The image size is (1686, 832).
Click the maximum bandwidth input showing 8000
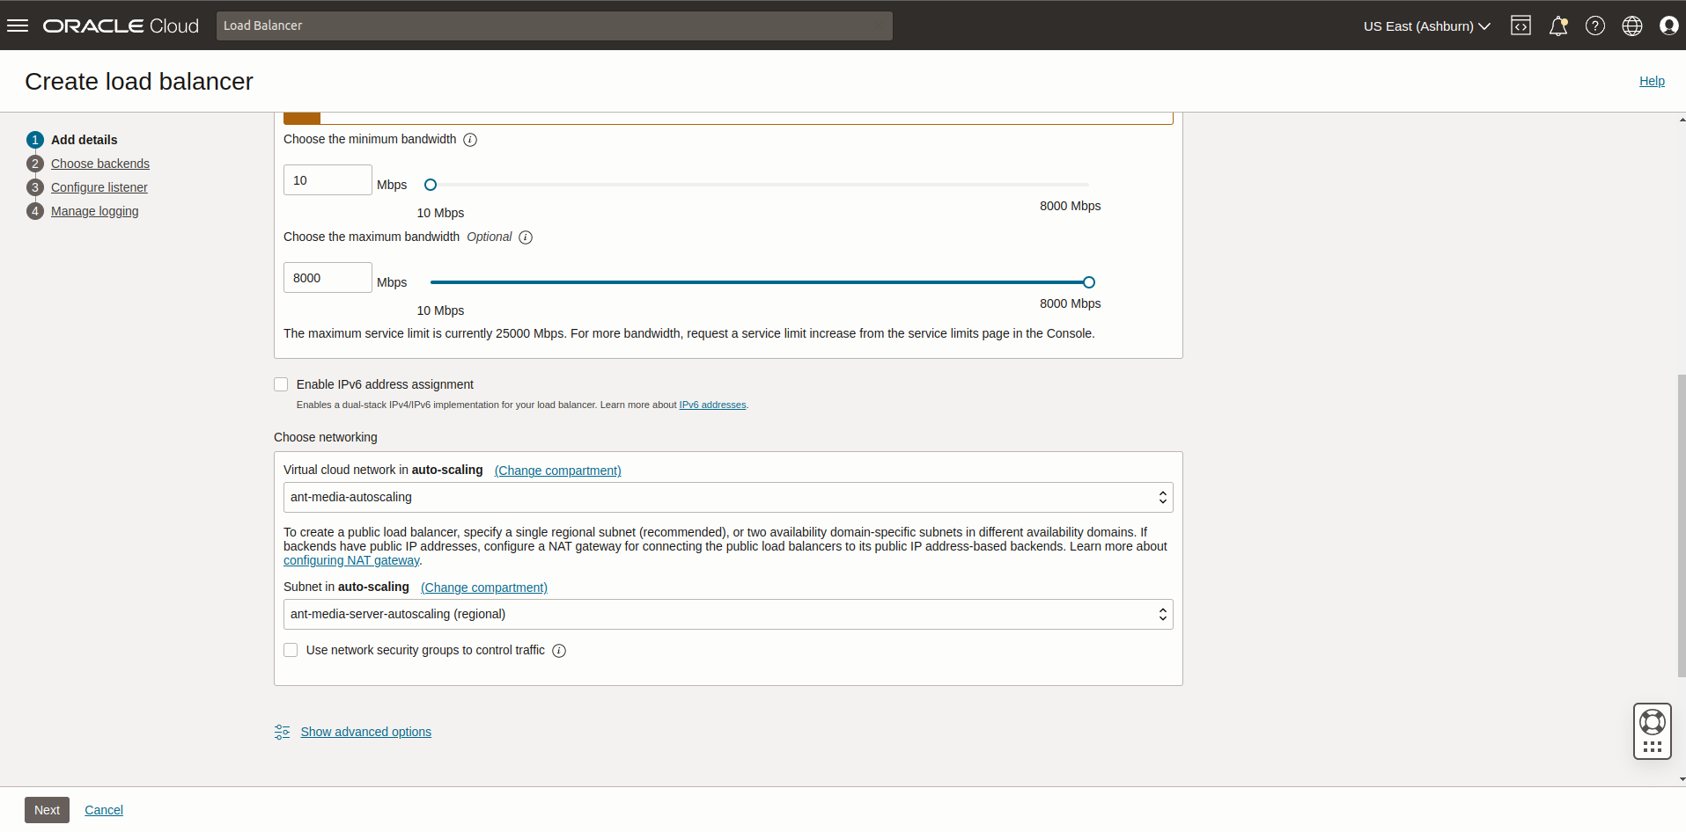(x=328, y=278)
